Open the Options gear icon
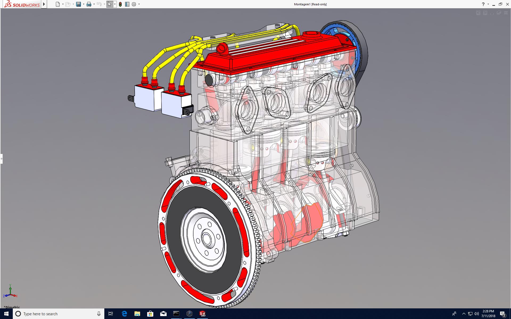 (134, 4)
